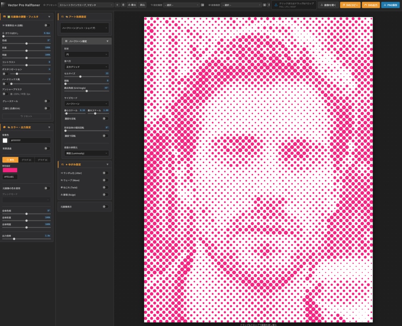Delete preset with trash icon
402x326 pixels.
coord(123,5)
